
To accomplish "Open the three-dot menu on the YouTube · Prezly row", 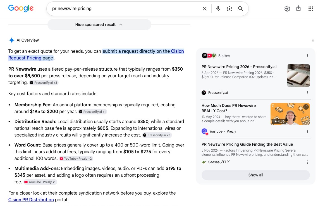I will tap(307, 131).
